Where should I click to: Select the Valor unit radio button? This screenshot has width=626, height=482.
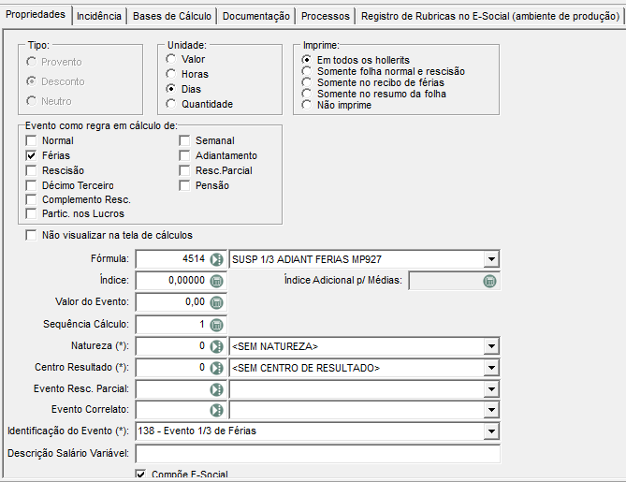pos(171,59)
